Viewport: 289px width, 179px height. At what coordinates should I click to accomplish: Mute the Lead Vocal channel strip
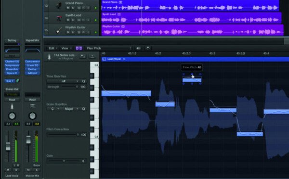(8, 170)
